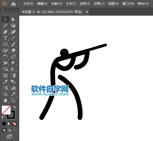The image size is (153, 141).
Task: Select the Gradient tool
Action: (x=13, y=75)
